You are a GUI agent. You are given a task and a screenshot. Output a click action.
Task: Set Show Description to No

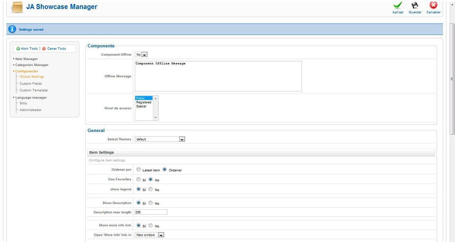(151, 203)
